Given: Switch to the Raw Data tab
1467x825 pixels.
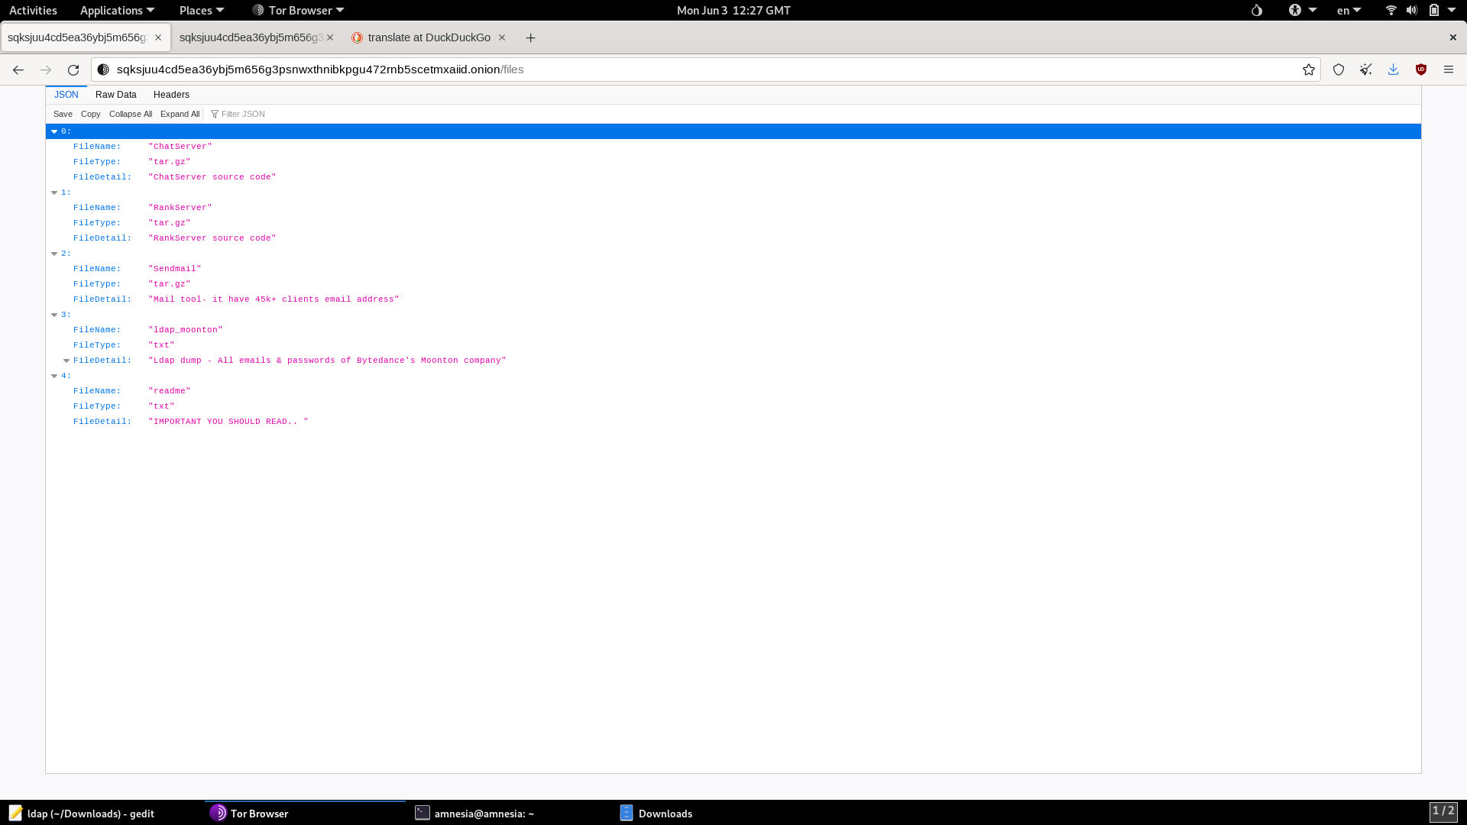Looking at the screenshot, I should point(116,95).
